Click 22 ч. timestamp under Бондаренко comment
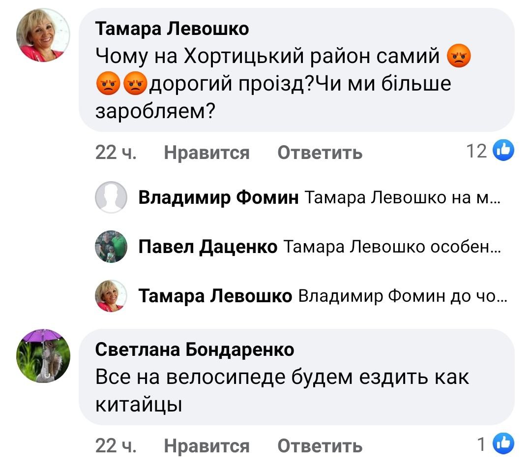Image resolution: width=531 pixels, height=474 pixels. point(116,446)
